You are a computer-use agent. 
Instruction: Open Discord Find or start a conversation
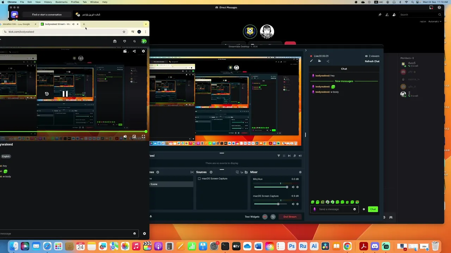[47, 15]
